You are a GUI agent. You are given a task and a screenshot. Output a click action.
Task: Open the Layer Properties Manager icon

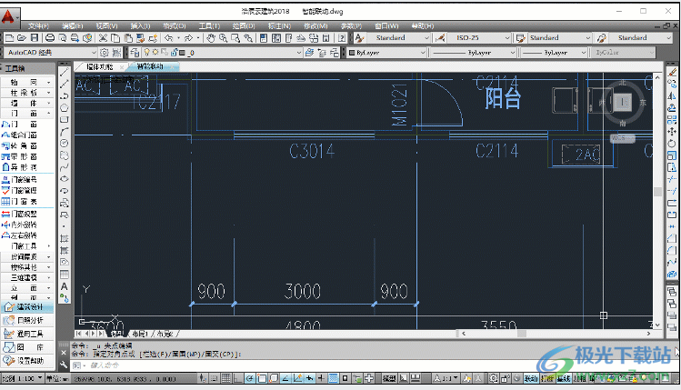pos(135,53)
